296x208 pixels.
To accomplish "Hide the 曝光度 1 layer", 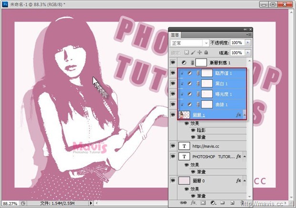I will pyautogui.click(x=173, y=94).
